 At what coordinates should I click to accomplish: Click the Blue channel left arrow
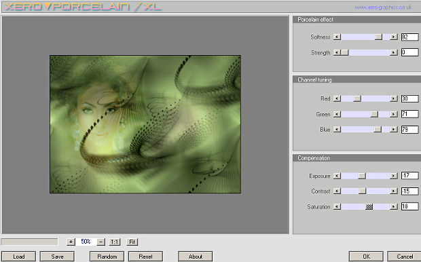337,130
